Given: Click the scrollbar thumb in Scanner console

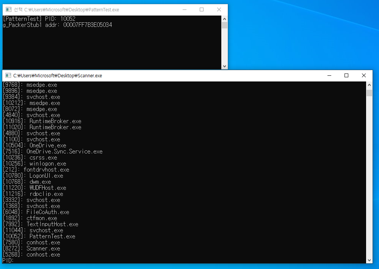Looking at the screenshot, I should tap(370, 93).
